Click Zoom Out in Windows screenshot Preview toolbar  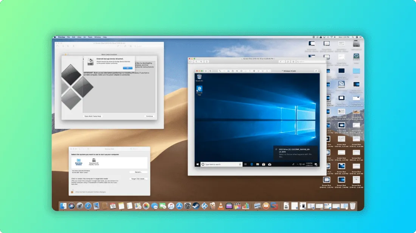point(196,61)
